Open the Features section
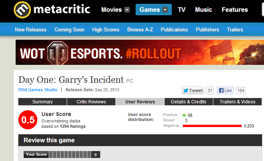264x161 pixels. pos(235,10)
